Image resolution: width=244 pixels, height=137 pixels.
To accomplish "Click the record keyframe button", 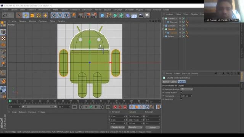I will pos(115,107).
